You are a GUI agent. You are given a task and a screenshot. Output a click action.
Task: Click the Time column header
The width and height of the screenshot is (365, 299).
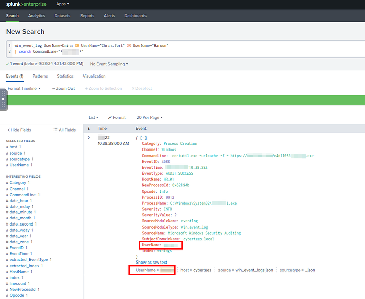click(x=102, y=128)
